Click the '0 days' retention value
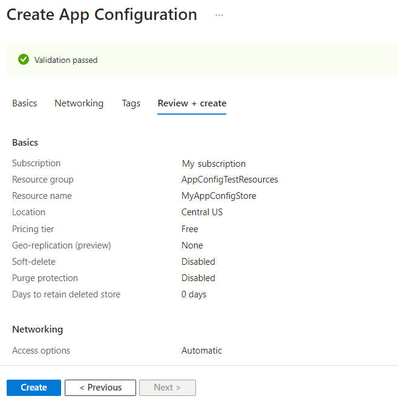398x402 pixels. tap(194, 294)
